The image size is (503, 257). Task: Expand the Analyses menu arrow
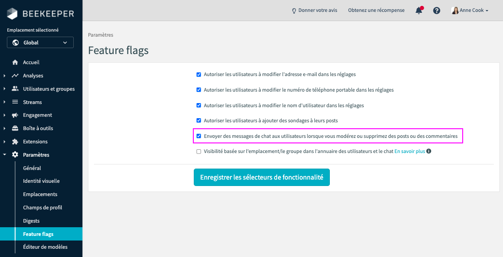click(x=5, y=76)
